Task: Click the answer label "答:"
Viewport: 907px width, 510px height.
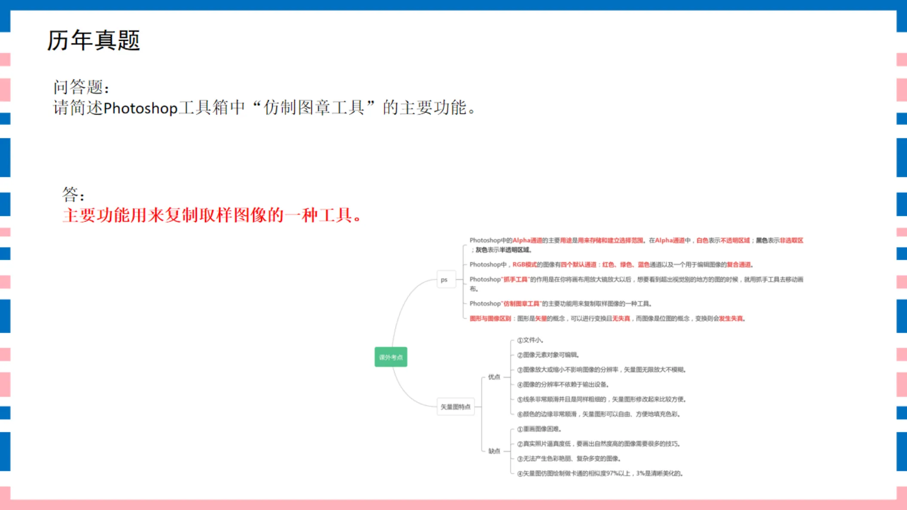Action: click(x=73, y=194)
